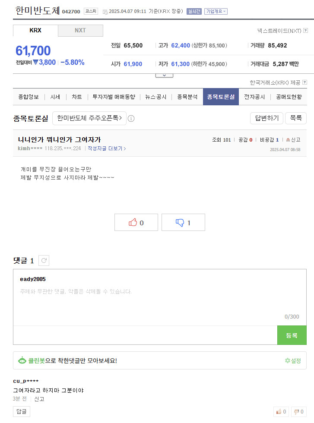This screenshot has width=314, height=423.
Task: Click the username eady2005
Action: pos(33,279)
